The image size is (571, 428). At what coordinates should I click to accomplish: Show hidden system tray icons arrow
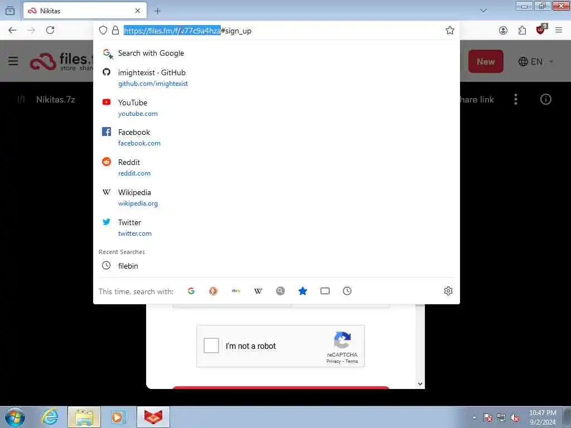click(x=474, y=417)
